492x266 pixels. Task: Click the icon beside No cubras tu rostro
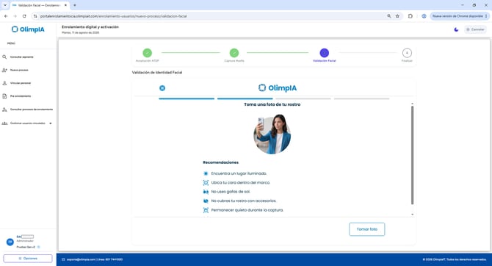click(x=206, y=201)
